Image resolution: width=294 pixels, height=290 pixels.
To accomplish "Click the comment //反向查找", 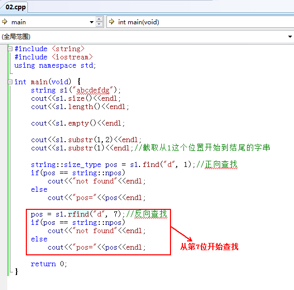I will pos(147,214).
